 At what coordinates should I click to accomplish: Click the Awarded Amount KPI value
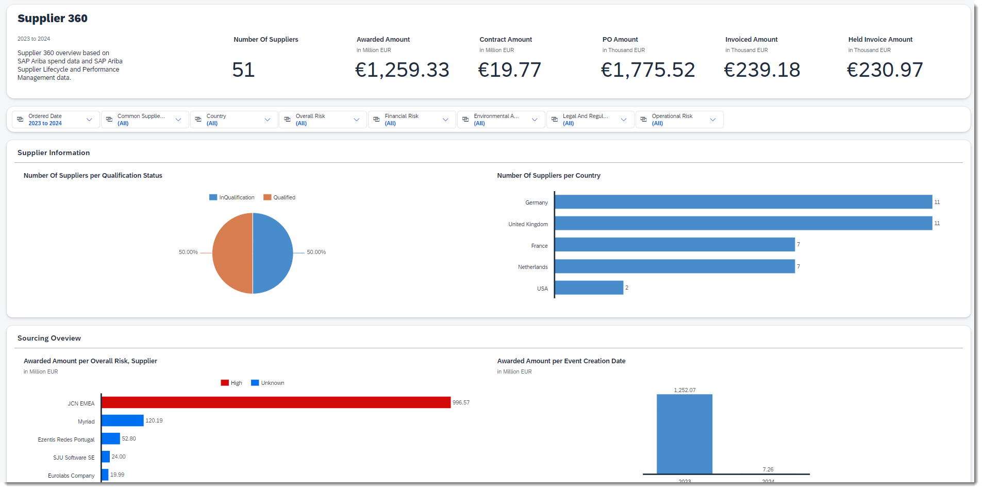point(402,70)
